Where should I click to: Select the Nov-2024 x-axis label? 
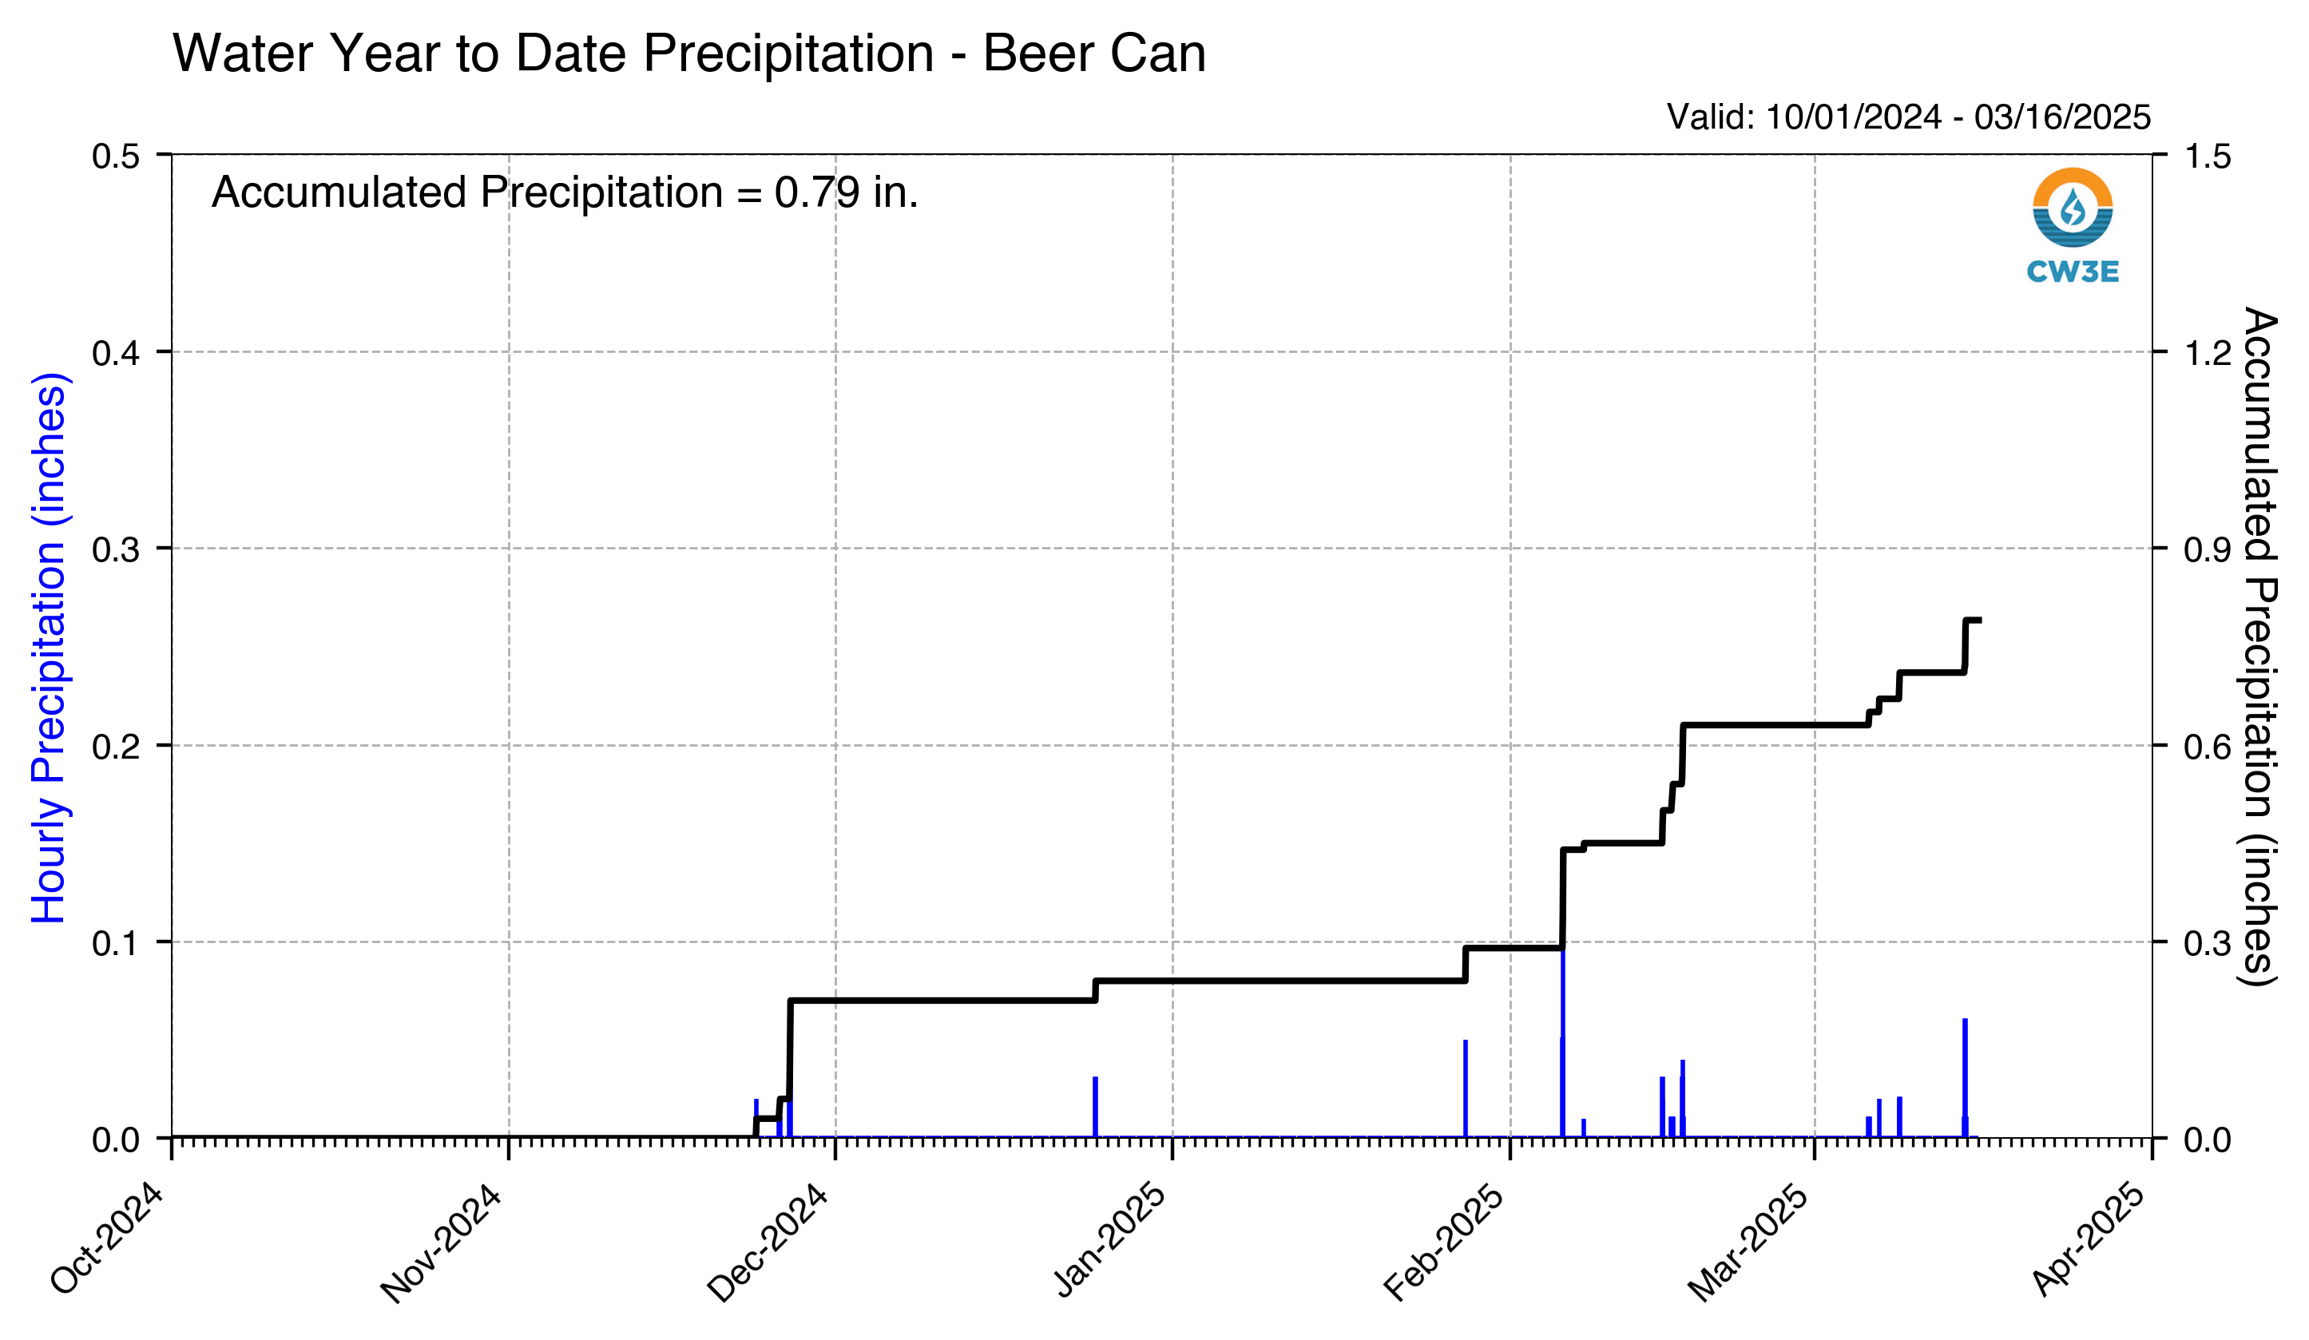click(441, 1243)
